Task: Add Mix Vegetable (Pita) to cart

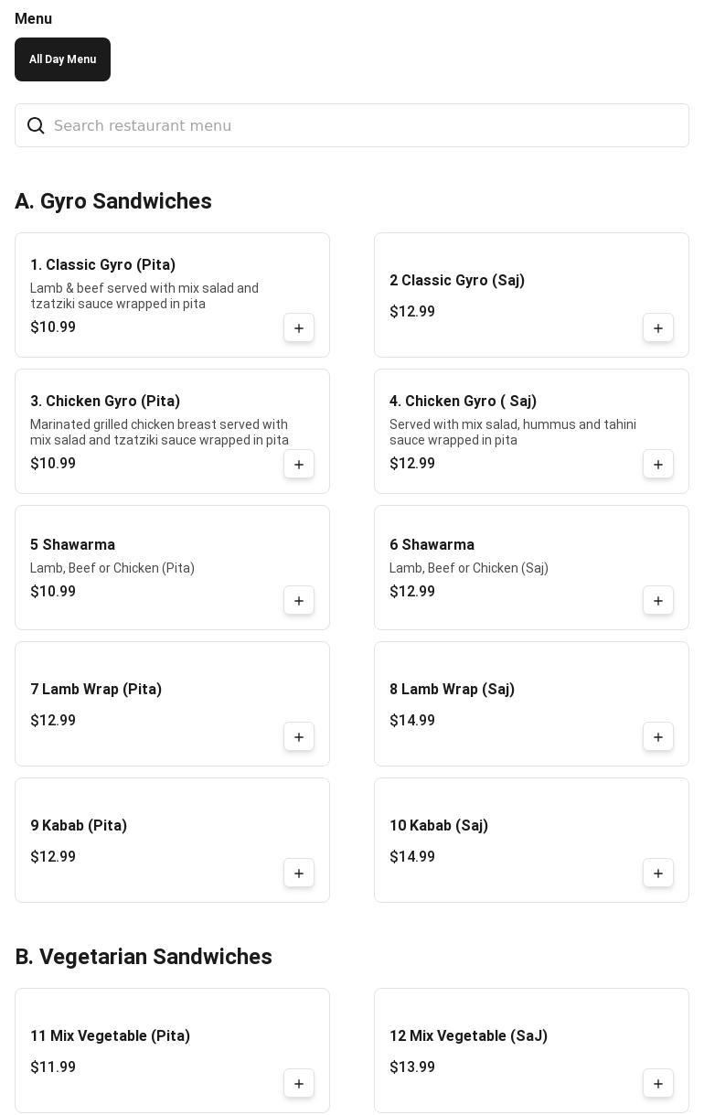Action: pos(299,1084)
